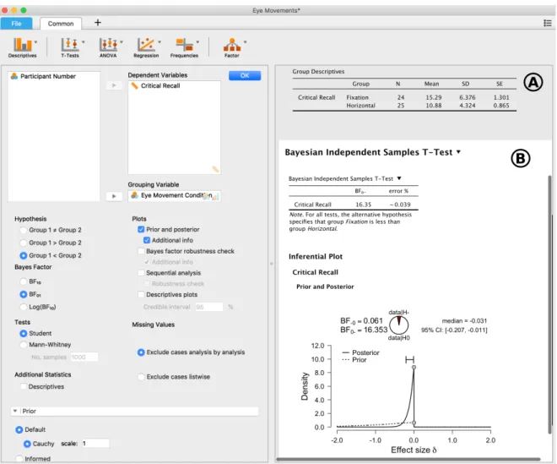
Task: Click the Participant Number variable icon
Action: coord(14,76)
